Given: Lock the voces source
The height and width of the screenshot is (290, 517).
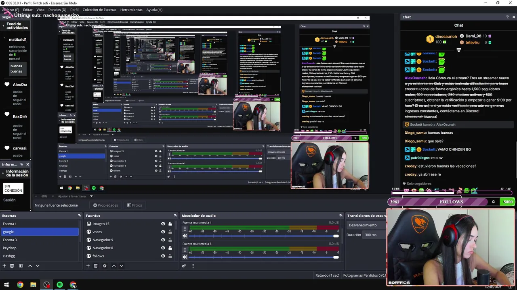Looking at the screenshot, I should click(x=170, y=232).
